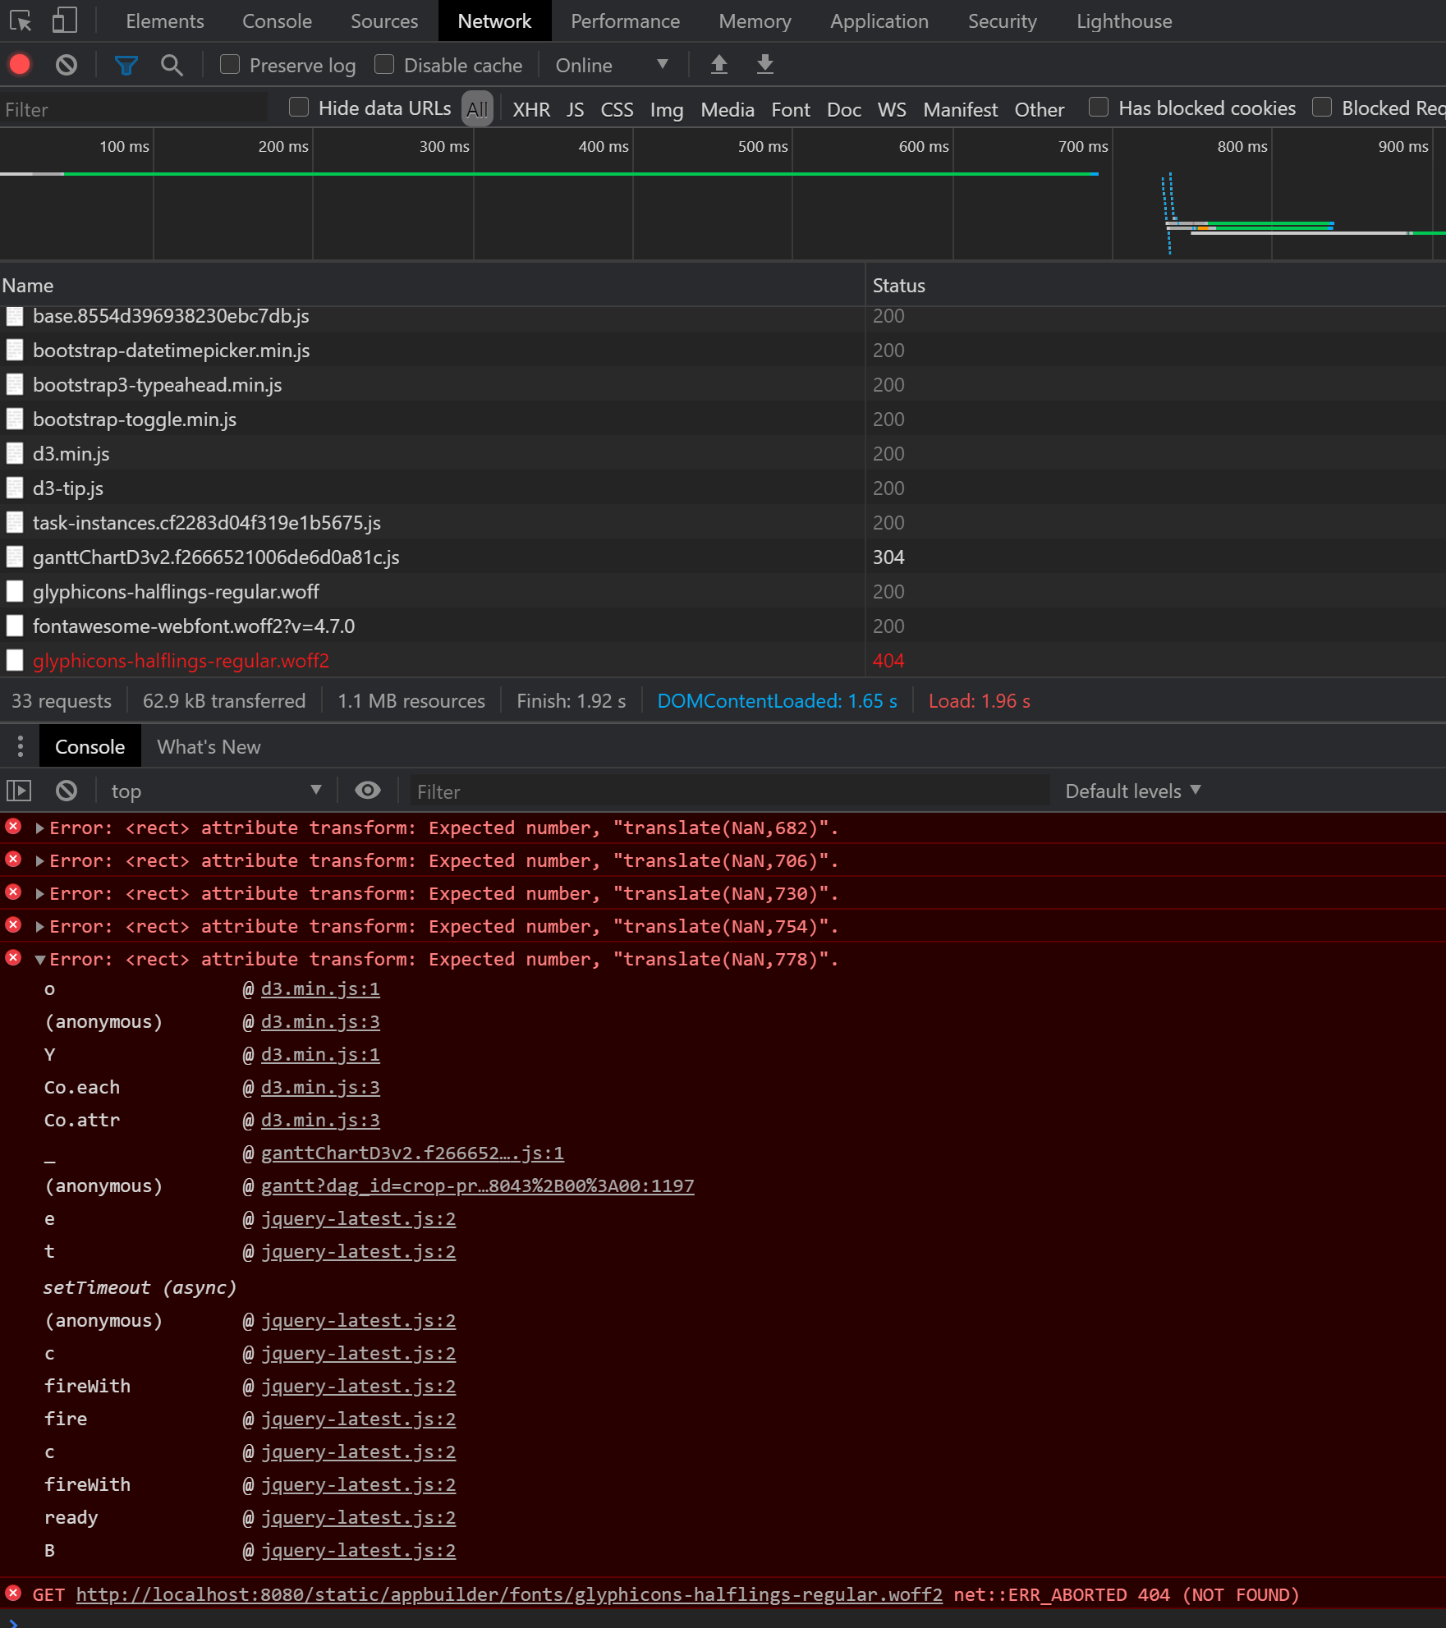This screenshot has height=1628, width=1446.
Task: Focus the network Filter input
Action: coord(135,109)
